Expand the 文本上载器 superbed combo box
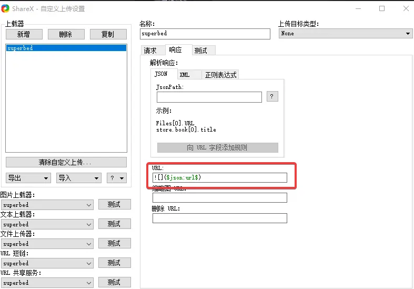Viewport: 414px width, 289px height. point(47,225)
